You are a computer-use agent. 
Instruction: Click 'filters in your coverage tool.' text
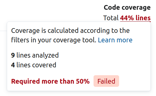tap(54, 40)
